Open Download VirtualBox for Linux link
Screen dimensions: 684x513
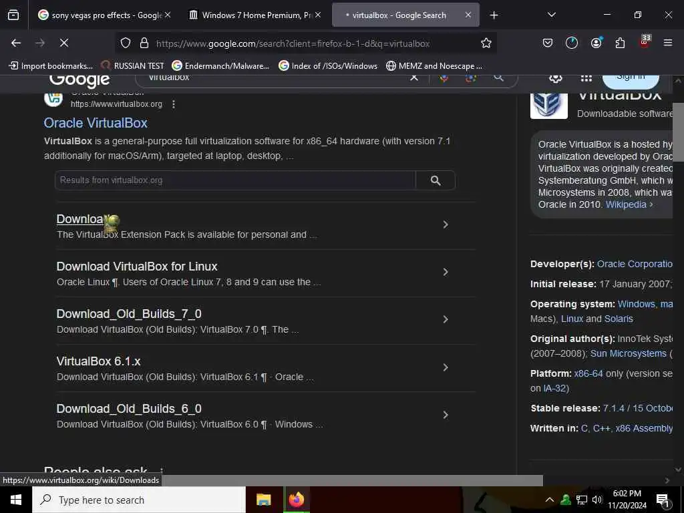[x=137, y=267]
